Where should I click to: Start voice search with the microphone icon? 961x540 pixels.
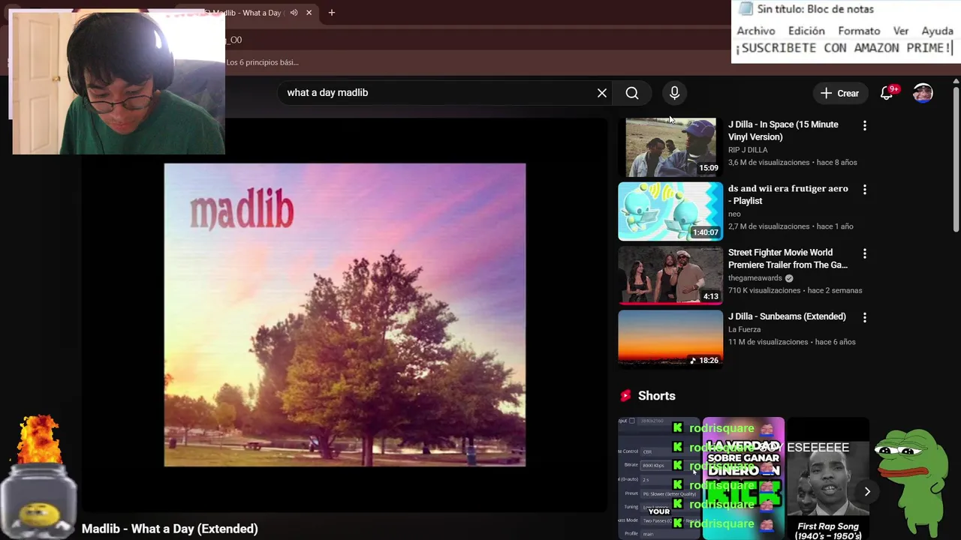point(674,93)
